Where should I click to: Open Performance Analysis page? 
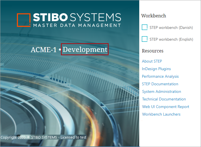pos(160,76)
